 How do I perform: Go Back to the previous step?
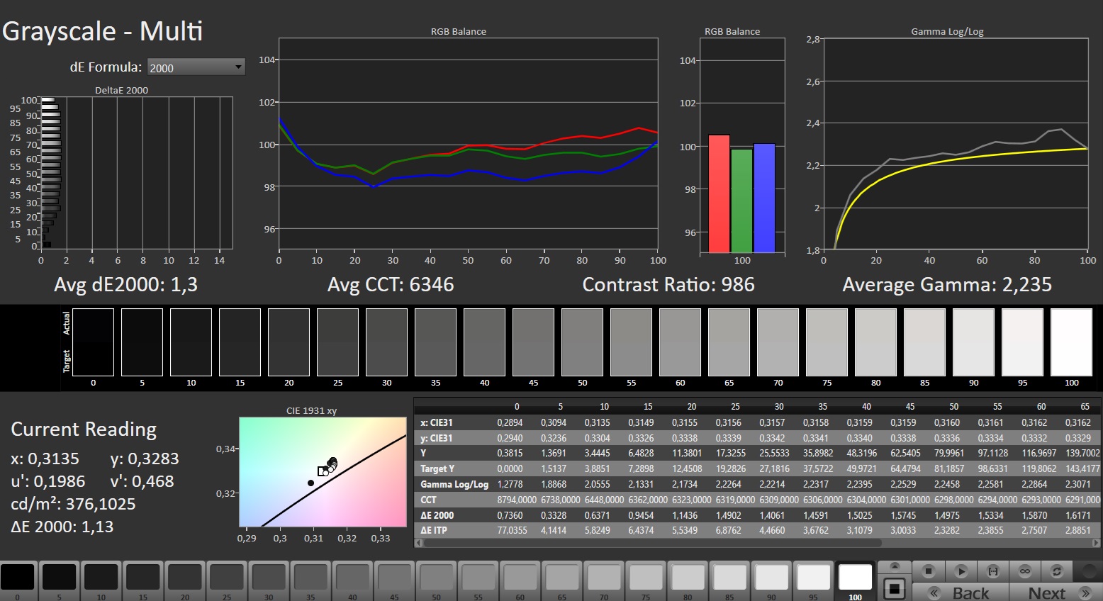coord(961,592)
